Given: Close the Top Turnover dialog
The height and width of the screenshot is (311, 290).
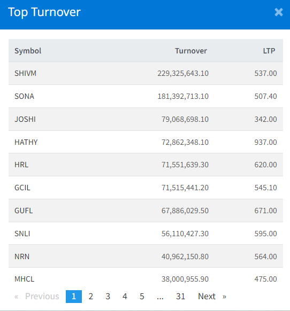Looking at the screenshot, I should [x=279, y=12].
